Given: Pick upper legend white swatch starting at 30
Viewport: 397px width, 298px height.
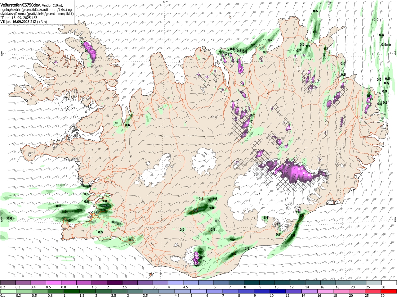Looking at the screenshot, I should (x=389, y=282).
